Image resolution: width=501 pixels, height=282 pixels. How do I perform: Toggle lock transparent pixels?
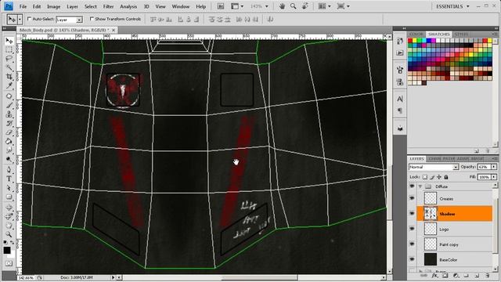point(424,177)
